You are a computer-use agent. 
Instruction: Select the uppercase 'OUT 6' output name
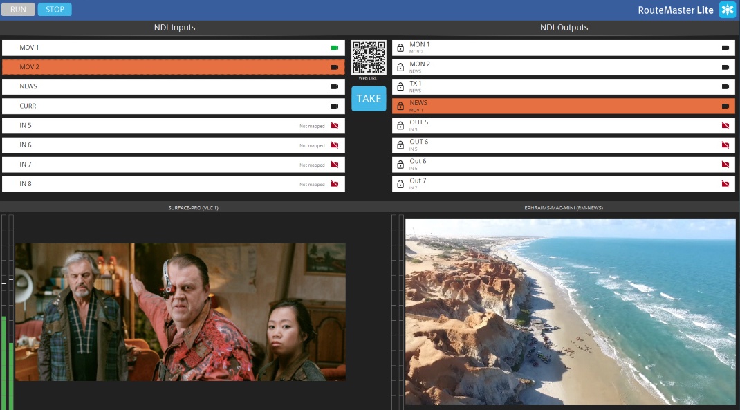click(419, 142)
